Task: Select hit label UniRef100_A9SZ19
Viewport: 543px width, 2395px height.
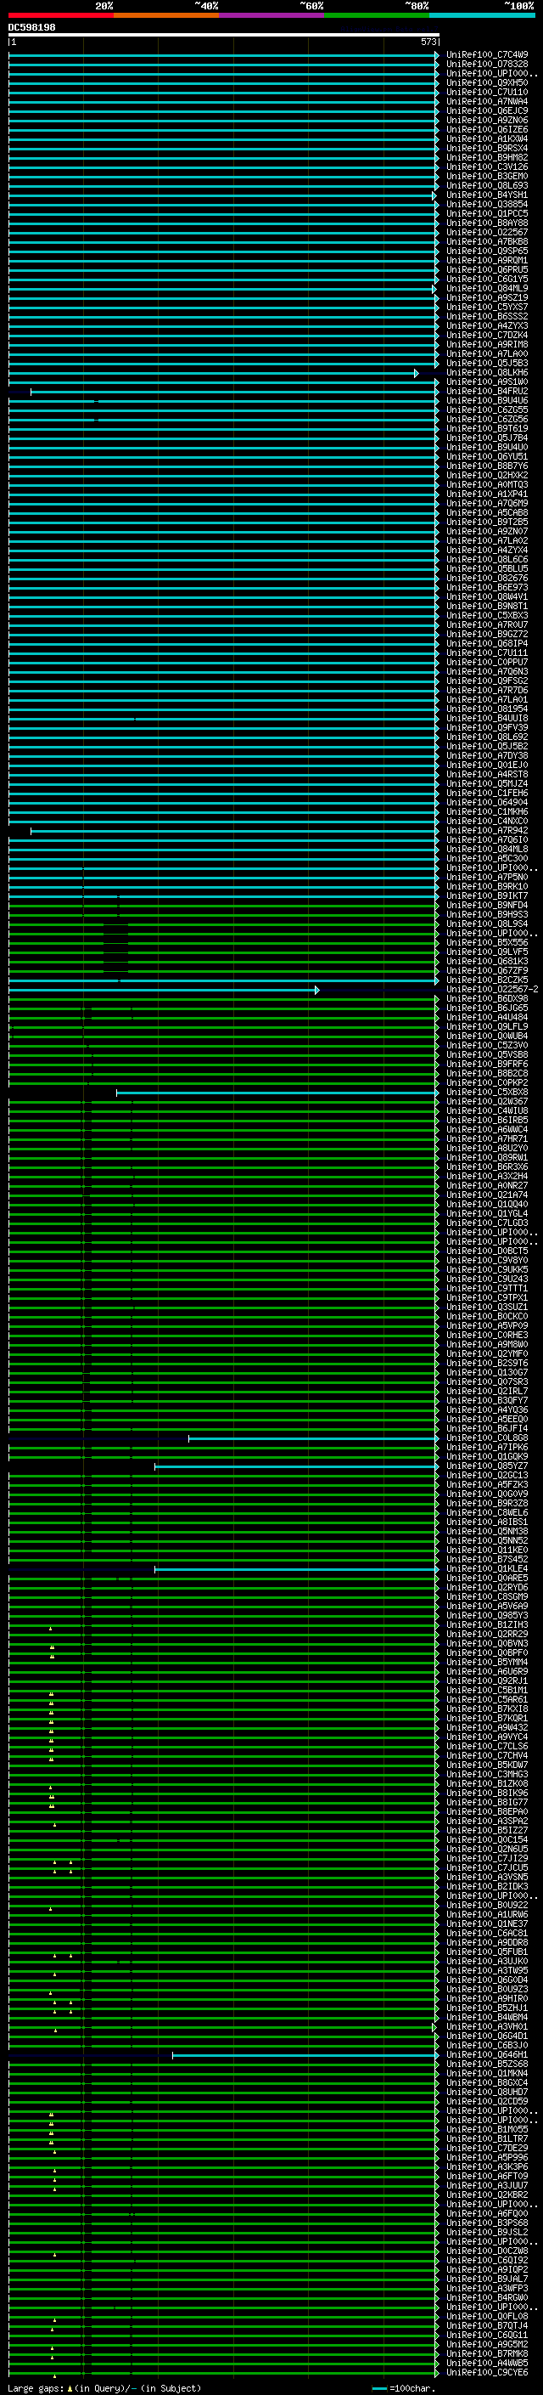Action: 487,297
